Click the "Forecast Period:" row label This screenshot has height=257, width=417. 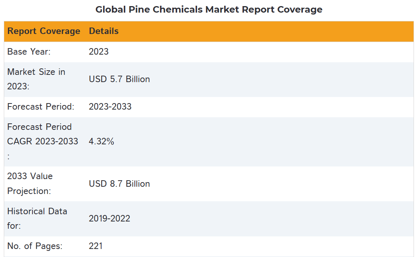[41, 107]
